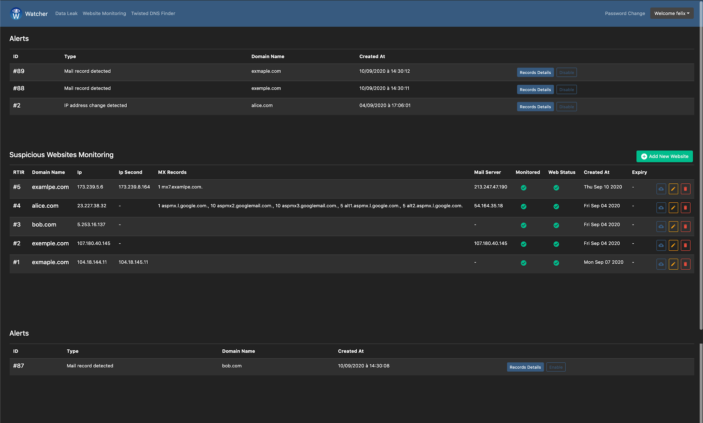Open the Data Leak menu
The height and width of the screenshot is (423, 703).
66,13
